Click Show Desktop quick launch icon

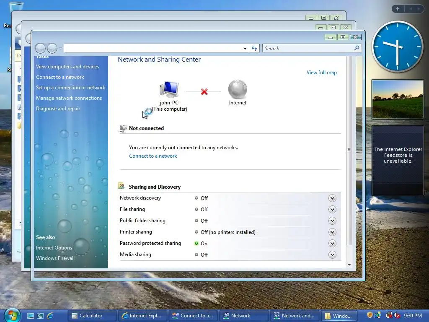point(30,316)
